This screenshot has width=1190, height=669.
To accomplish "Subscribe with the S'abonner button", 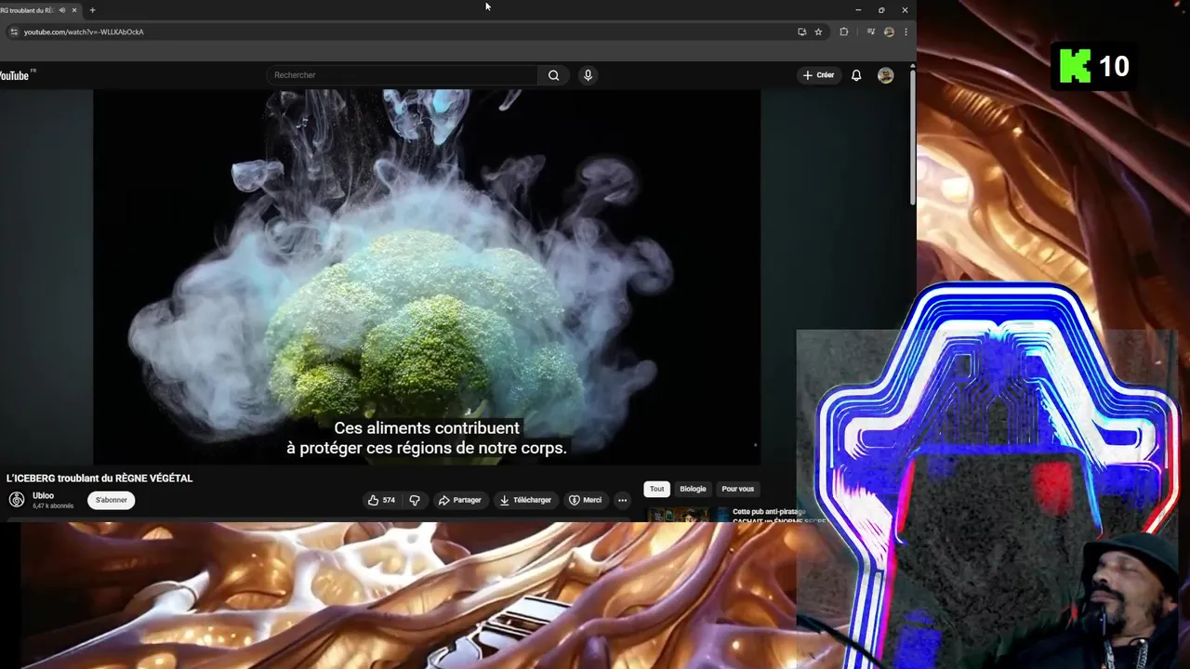I will (x=112, y=500).
